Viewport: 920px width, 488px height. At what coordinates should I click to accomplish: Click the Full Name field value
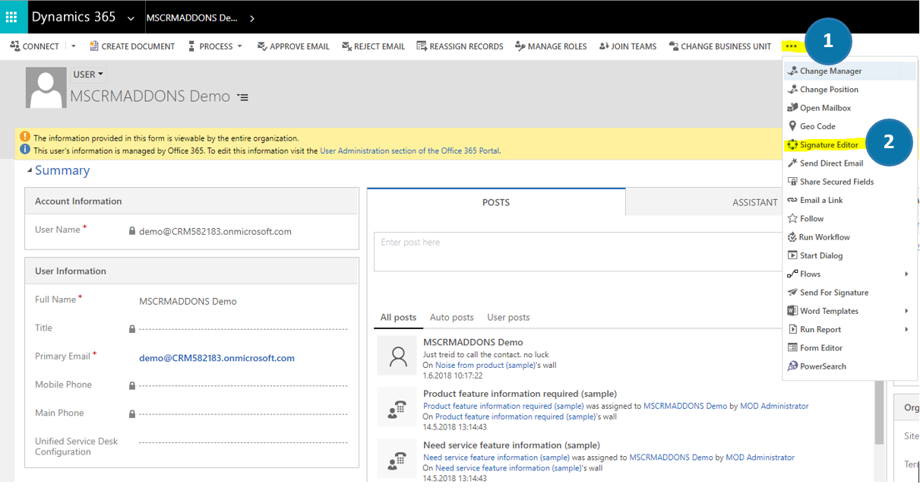pyautogui.click(x=188, y=302)
